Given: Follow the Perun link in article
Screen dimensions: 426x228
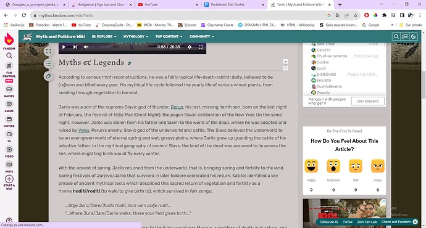Looking at the screenshot, I should click(x=177, y=107).
